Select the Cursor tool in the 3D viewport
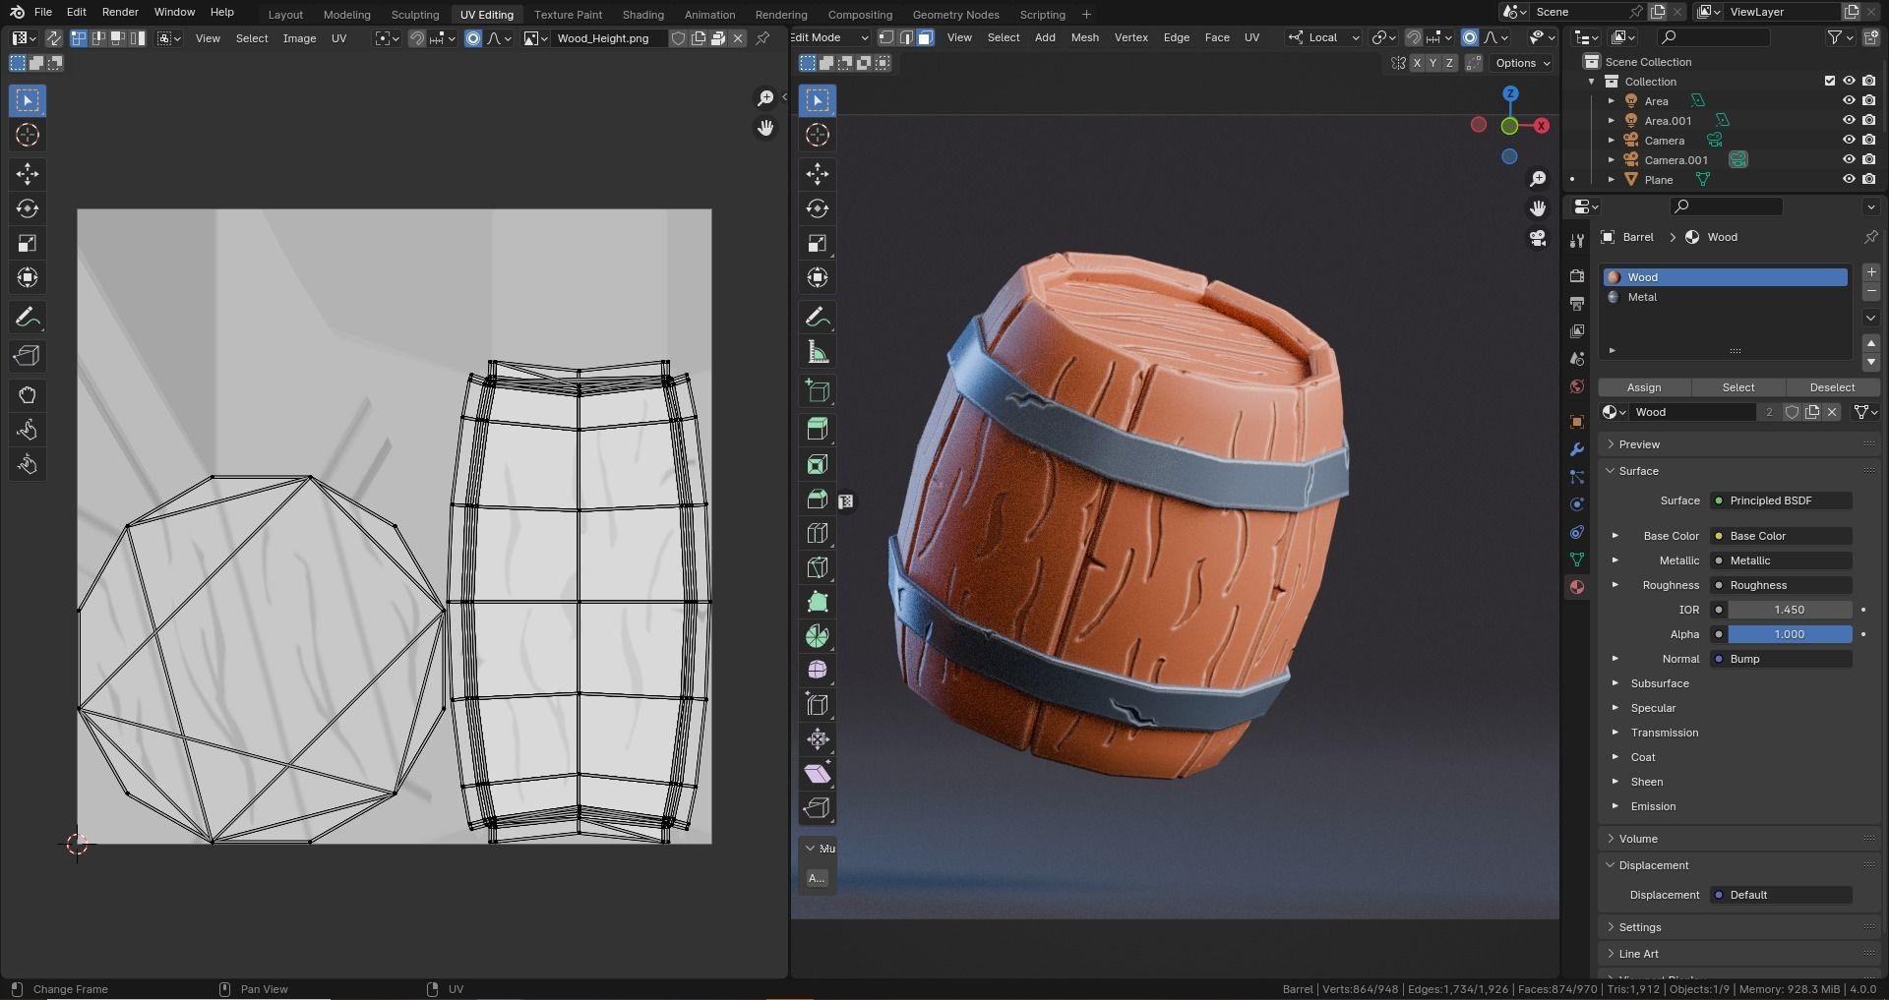Viewport: 1889px width, 1000px height. (x=818, y=135)
